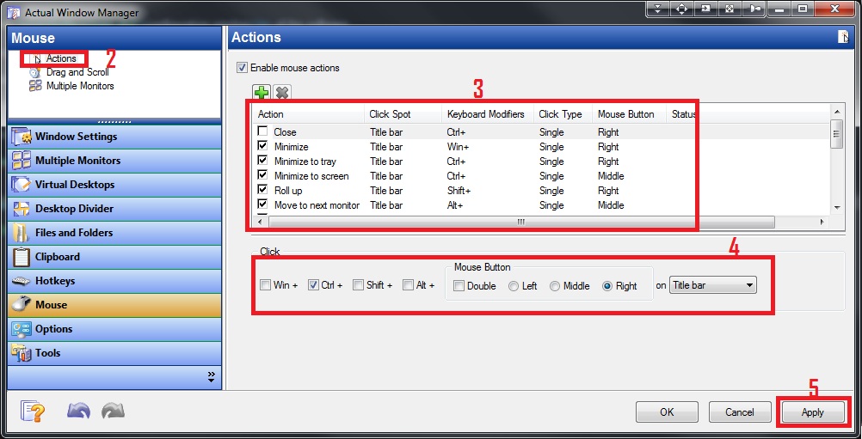
Task: Sort by Click Spot column header
Action: coord(403,114)
